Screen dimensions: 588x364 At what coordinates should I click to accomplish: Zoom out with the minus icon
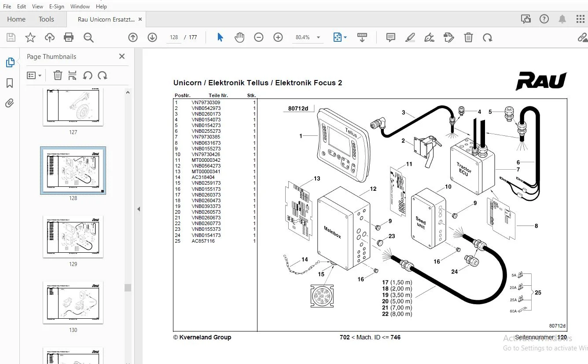click(259, 37)
